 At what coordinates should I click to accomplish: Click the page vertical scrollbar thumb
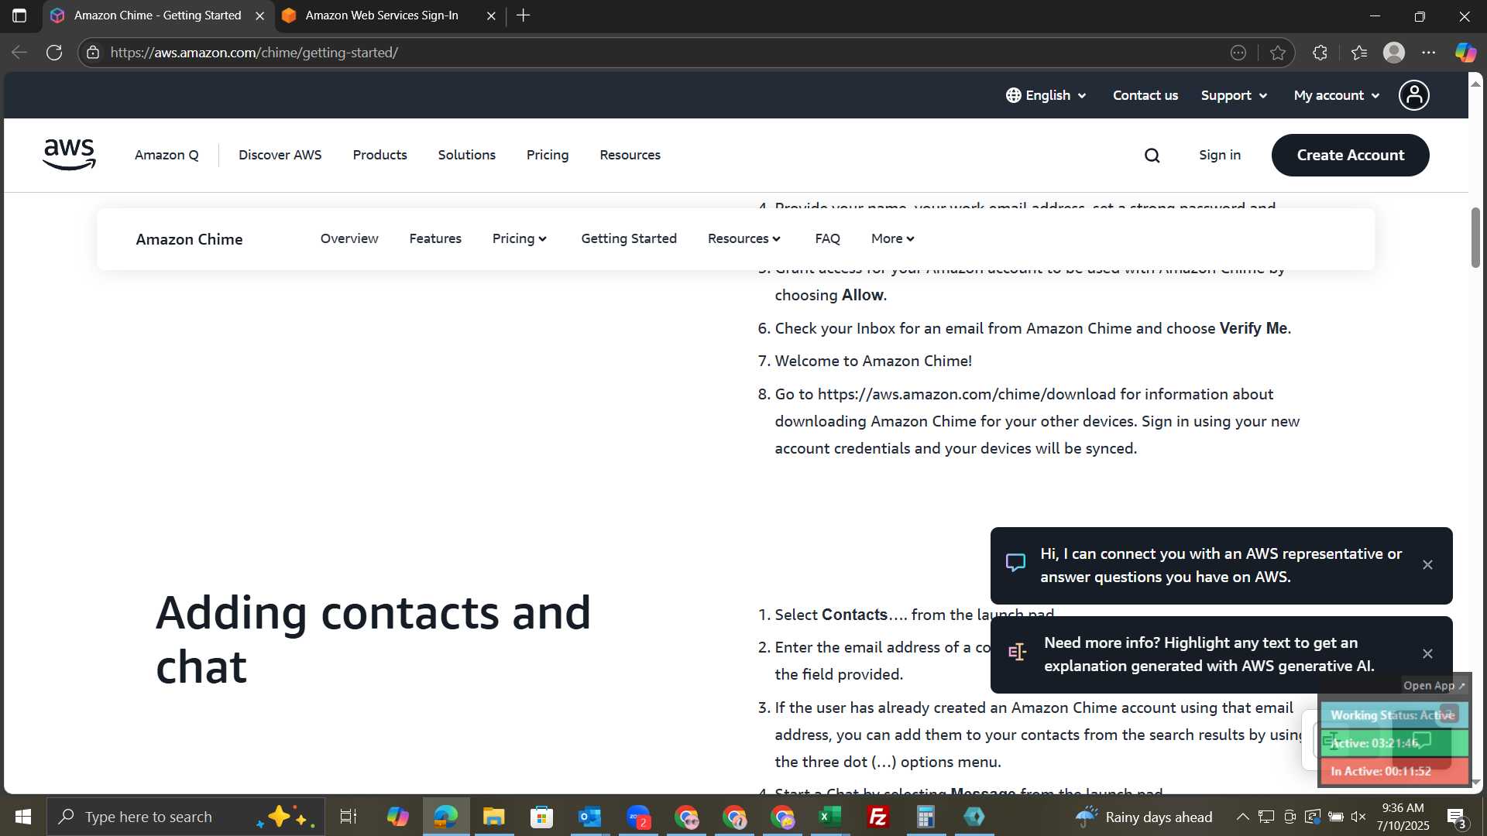pyautogui.click(x=1475, y=238)
